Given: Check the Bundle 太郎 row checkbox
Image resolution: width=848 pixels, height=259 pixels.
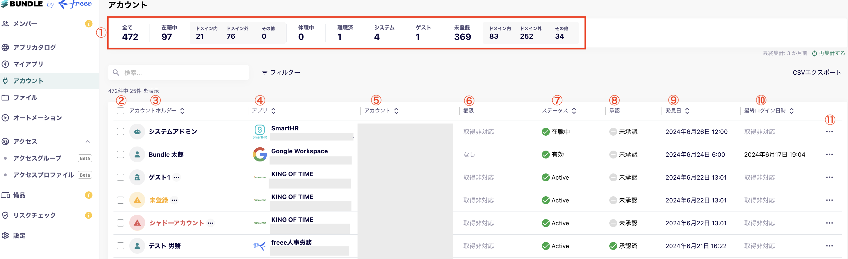Looking at the screenshot, I should (x=121, y=154).
